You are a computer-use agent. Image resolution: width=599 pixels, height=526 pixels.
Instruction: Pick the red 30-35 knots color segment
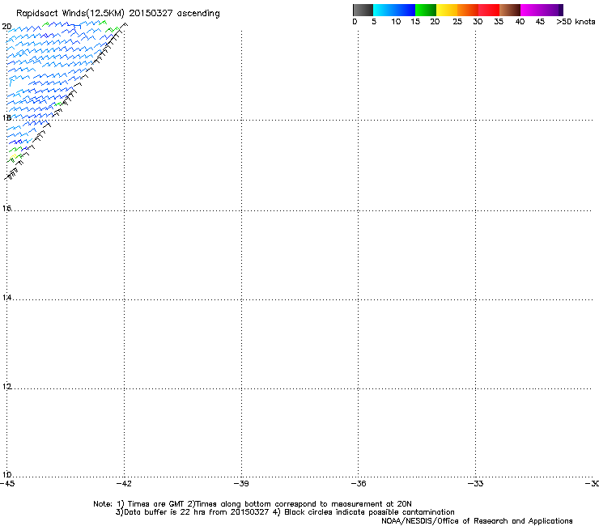(489, 10)
